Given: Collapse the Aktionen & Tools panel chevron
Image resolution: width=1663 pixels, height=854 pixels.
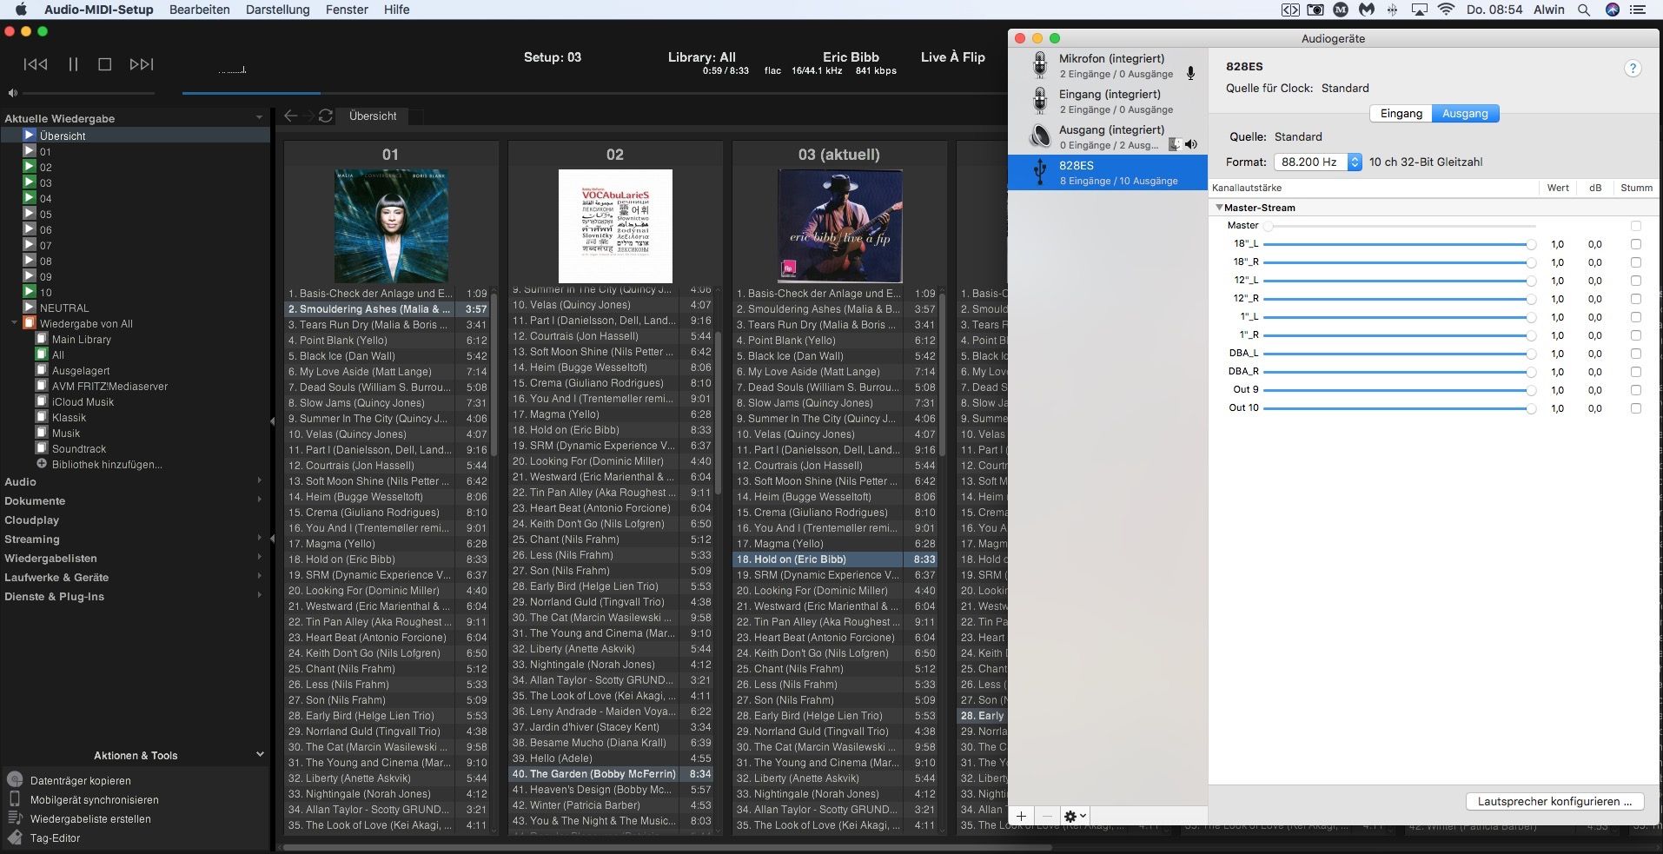Looking at the screenshot, I should pyautogui.click(x=260, y=754).
